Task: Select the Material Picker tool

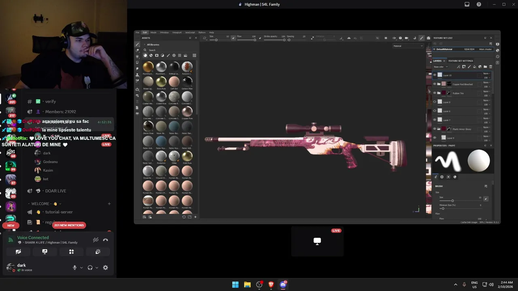Action: [137, 80]
